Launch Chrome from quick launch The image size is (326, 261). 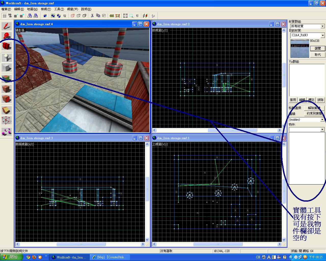point(28,257)
